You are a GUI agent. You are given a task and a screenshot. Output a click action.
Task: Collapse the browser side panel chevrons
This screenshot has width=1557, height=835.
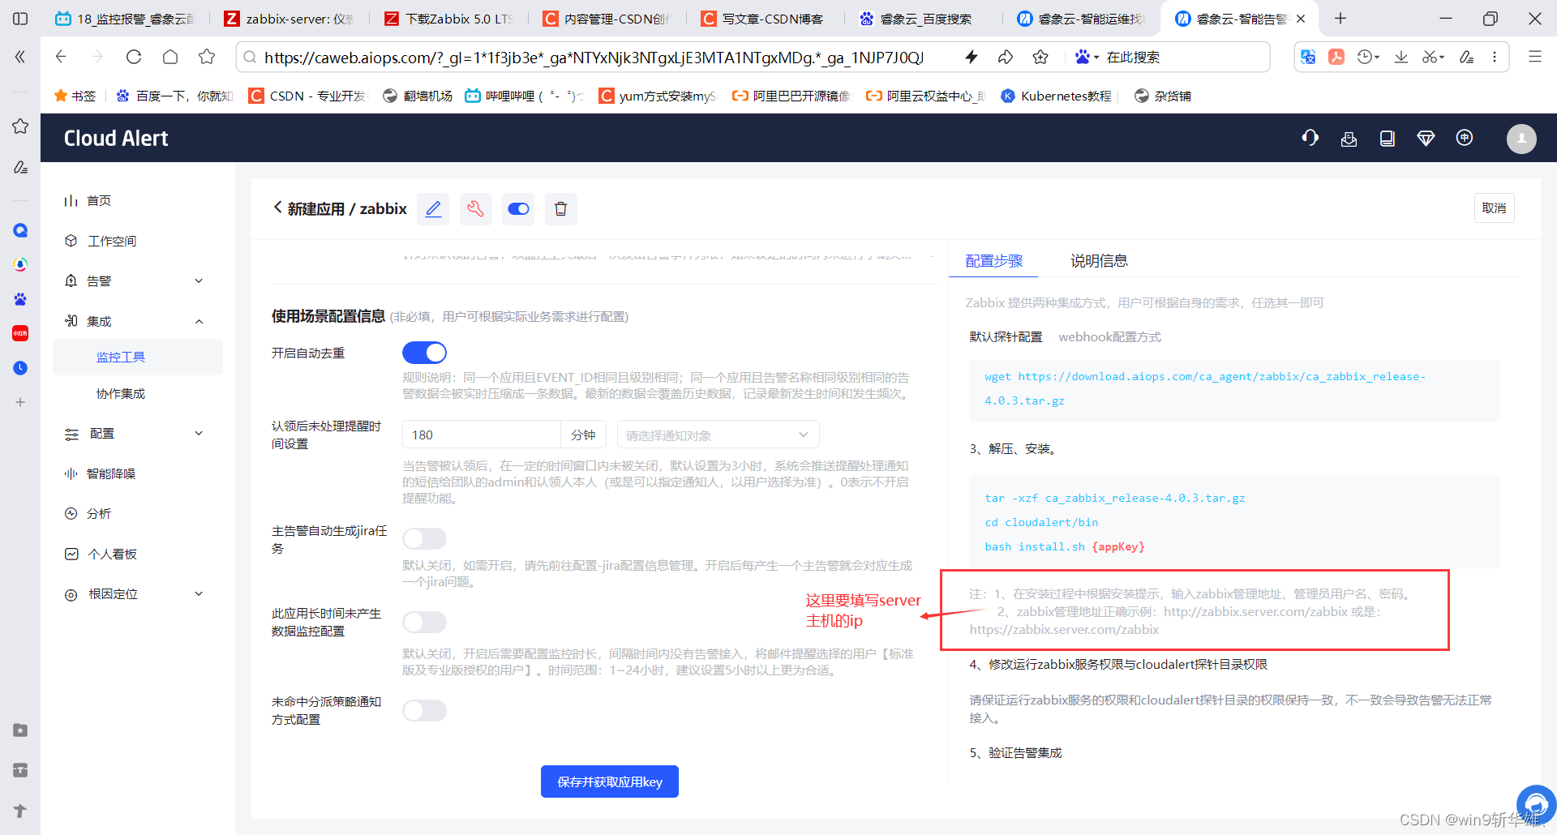[20, 57]
